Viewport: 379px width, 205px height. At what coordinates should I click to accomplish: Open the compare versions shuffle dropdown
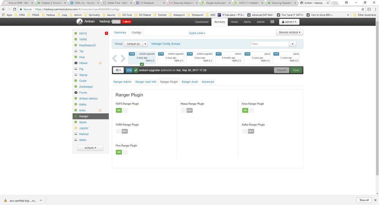pos(118,70)
